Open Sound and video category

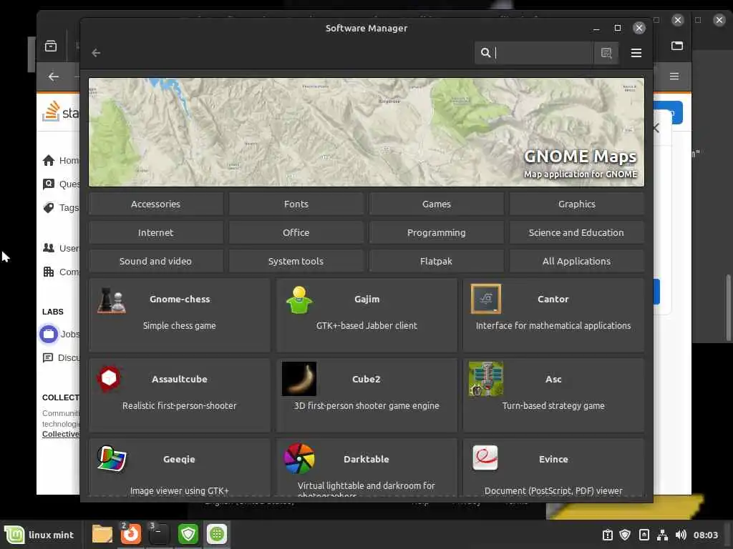point(155,261)
